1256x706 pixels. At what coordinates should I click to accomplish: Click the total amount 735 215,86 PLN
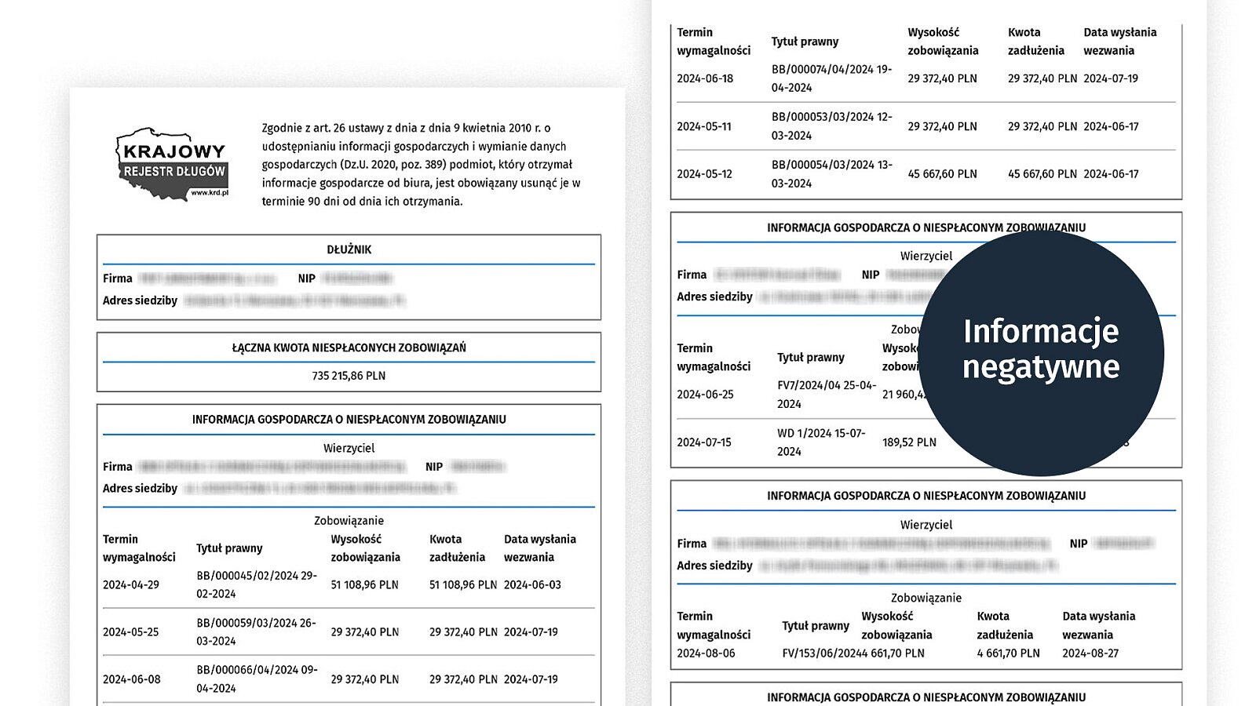[x=349, y=376]
